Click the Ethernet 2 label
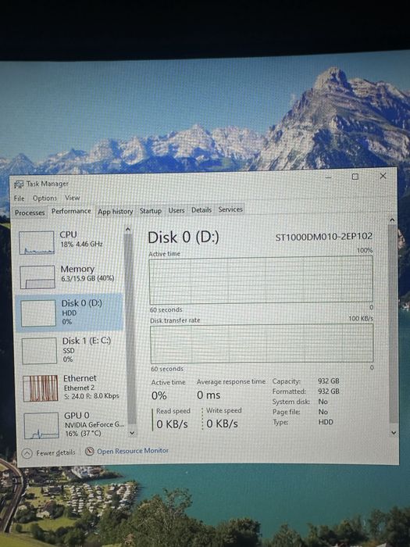Image resolution: width=410 pixels, height=547 pixels. pos(79,388)
